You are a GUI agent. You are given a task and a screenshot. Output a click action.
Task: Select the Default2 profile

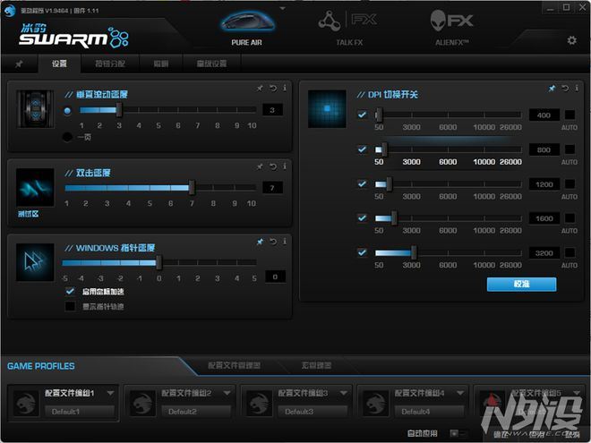point(196,412)
